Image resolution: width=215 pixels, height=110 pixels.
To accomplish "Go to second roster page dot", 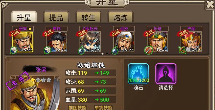I will click(107, 54).
